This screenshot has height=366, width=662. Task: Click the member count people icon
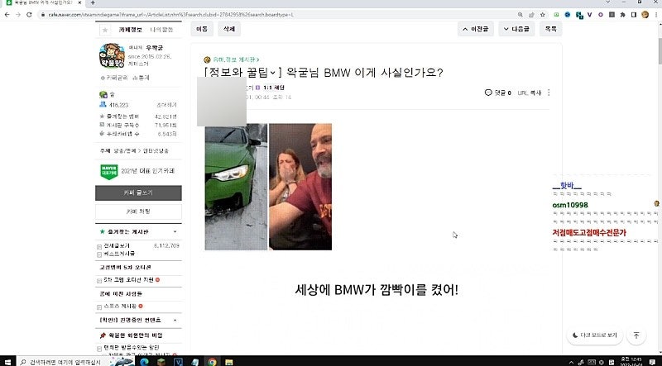pos(103,105)
